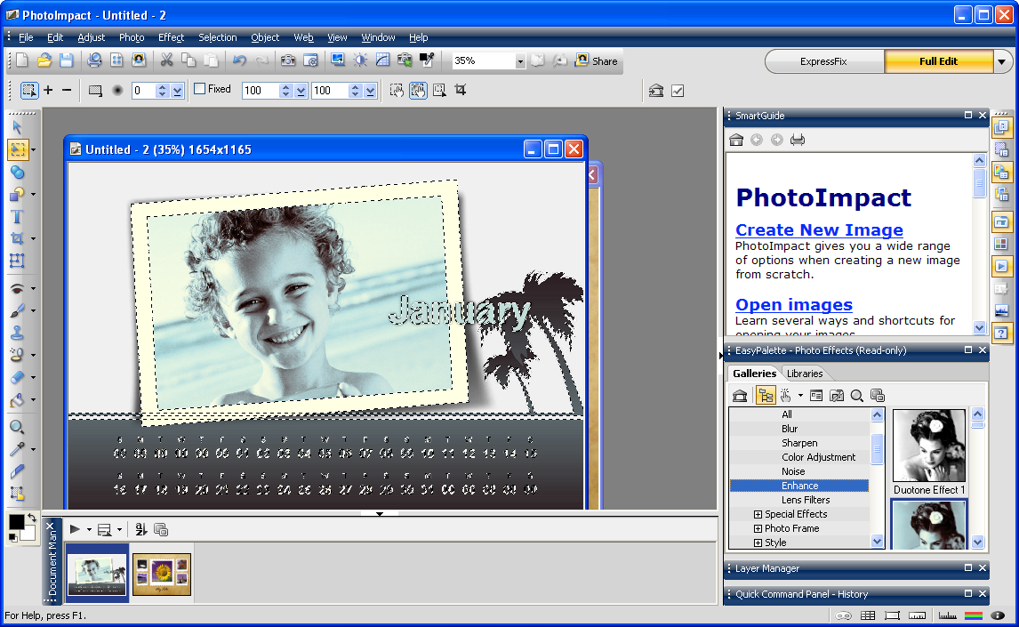Click the digital camera icon
The width and height of the screenshot is (1019, 627).
[288, 60]
